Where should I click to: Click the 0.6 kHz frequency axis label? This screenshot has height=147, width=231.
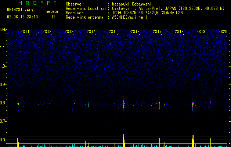[3, 140]
